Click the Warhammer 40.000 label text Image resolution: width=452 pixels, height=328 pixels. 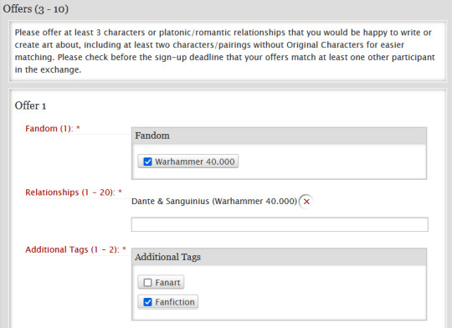click(195, 161)
